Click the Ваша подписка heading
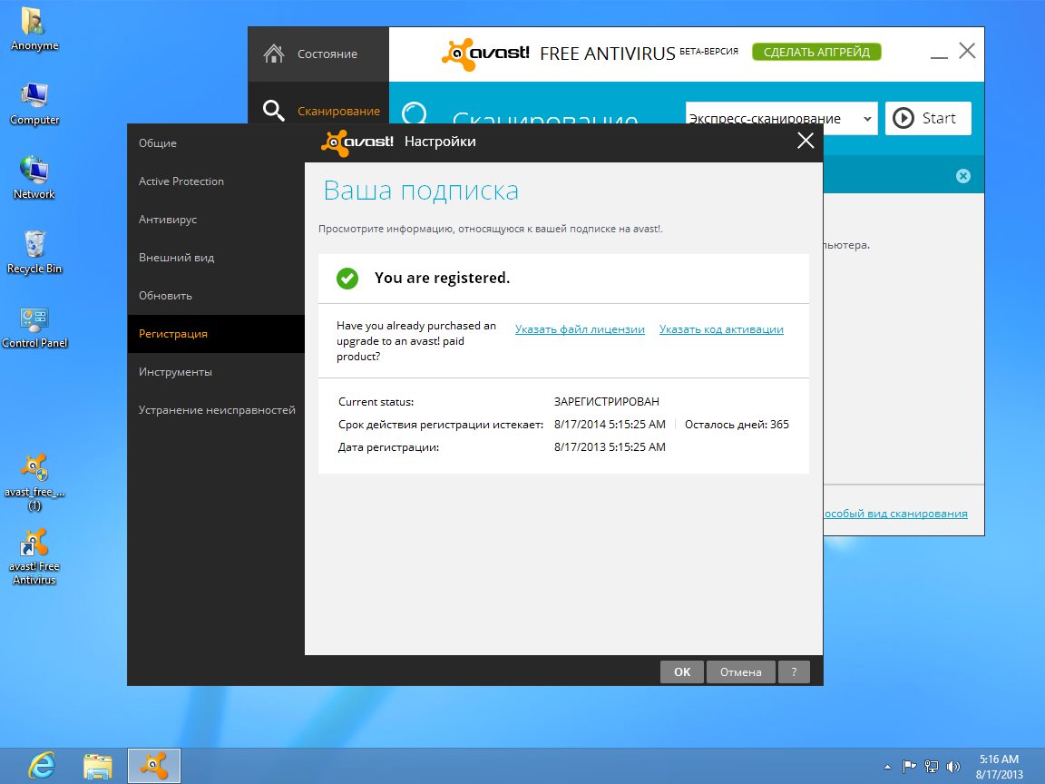This screenshot has width=1045, height=784. click(x=421, y=191)
